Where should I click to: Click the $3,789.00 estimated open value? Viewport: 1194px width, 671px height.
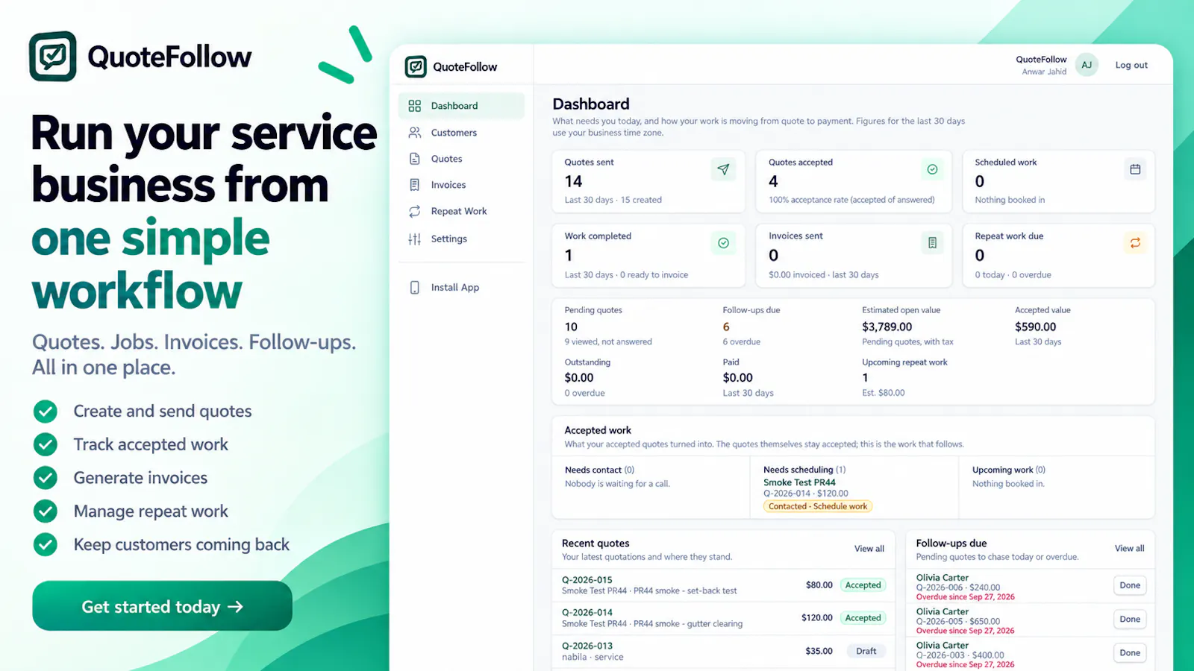(x=887, y=327)
